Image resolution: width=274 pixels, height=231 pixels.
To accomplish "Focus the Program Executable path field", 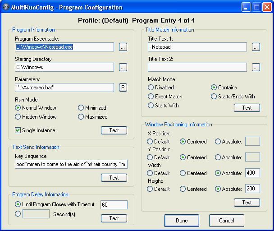I will click(x=64, y=47).
